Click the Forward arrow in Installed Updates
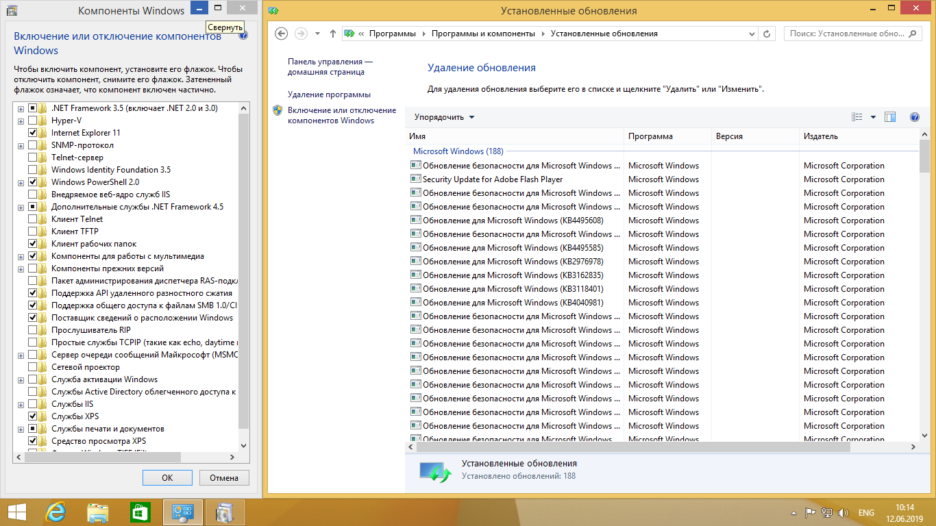The image size is (936, 526). [300, 34]
